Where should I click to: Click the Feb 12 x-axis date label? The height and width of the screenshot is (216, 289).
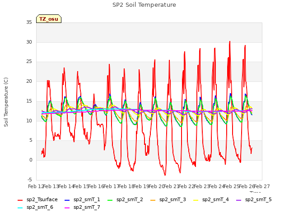pos(36,186)
